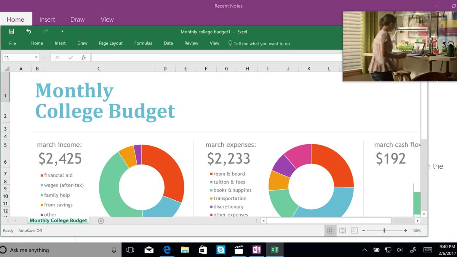Click the vertical scrollbar down arrow
The width and height of the screenshot is (457, 257).
(x=424, y=214)
